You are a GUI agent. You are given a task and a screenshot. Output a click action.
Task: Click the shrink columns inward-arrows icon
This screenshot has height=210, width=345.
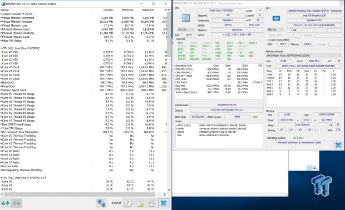point(17,203)
